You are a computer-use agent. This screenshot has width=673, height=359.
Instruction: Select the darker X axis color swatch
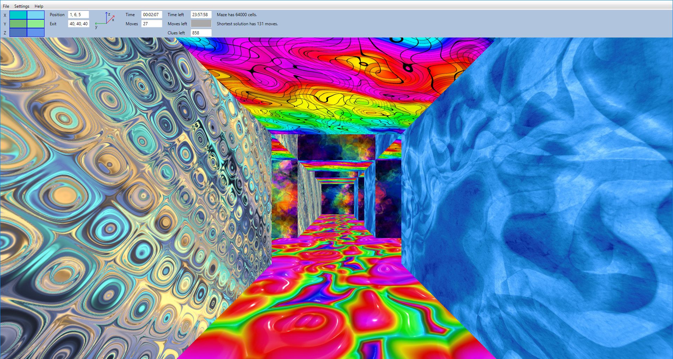point(18,15)
